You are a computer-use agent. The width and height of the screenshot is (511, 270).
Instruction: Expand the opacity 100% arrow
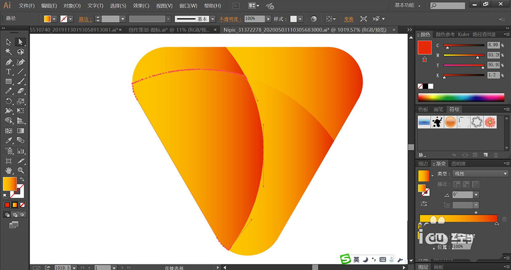(x=268, y=19)
